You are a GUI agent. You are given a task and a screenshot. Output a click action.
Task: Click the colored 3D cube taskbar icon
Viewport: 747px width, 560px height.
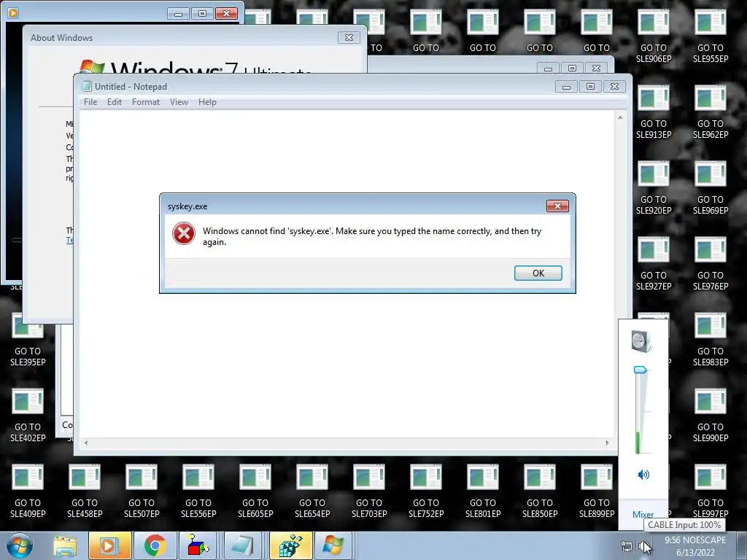[x=200, y=545]
